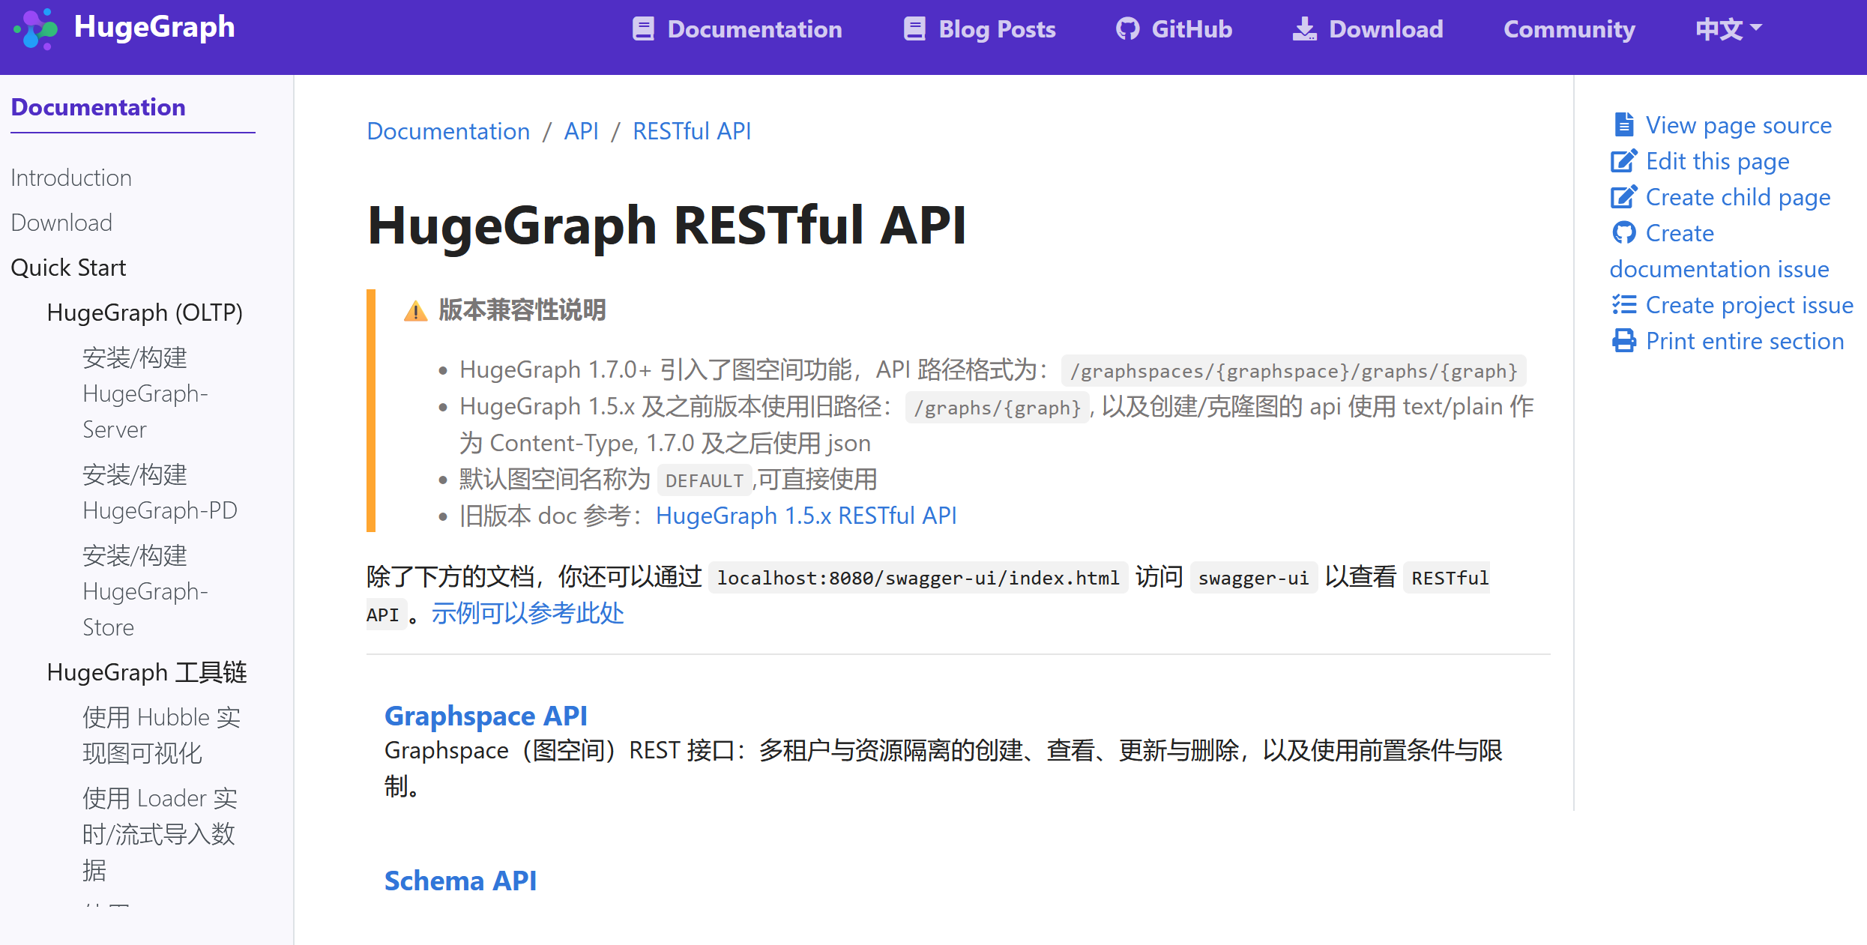This screenshot has width=1867, height=945.
Task: Collapse HugeGraph (OLTP) tree section
Action: [x=145, y=313]
